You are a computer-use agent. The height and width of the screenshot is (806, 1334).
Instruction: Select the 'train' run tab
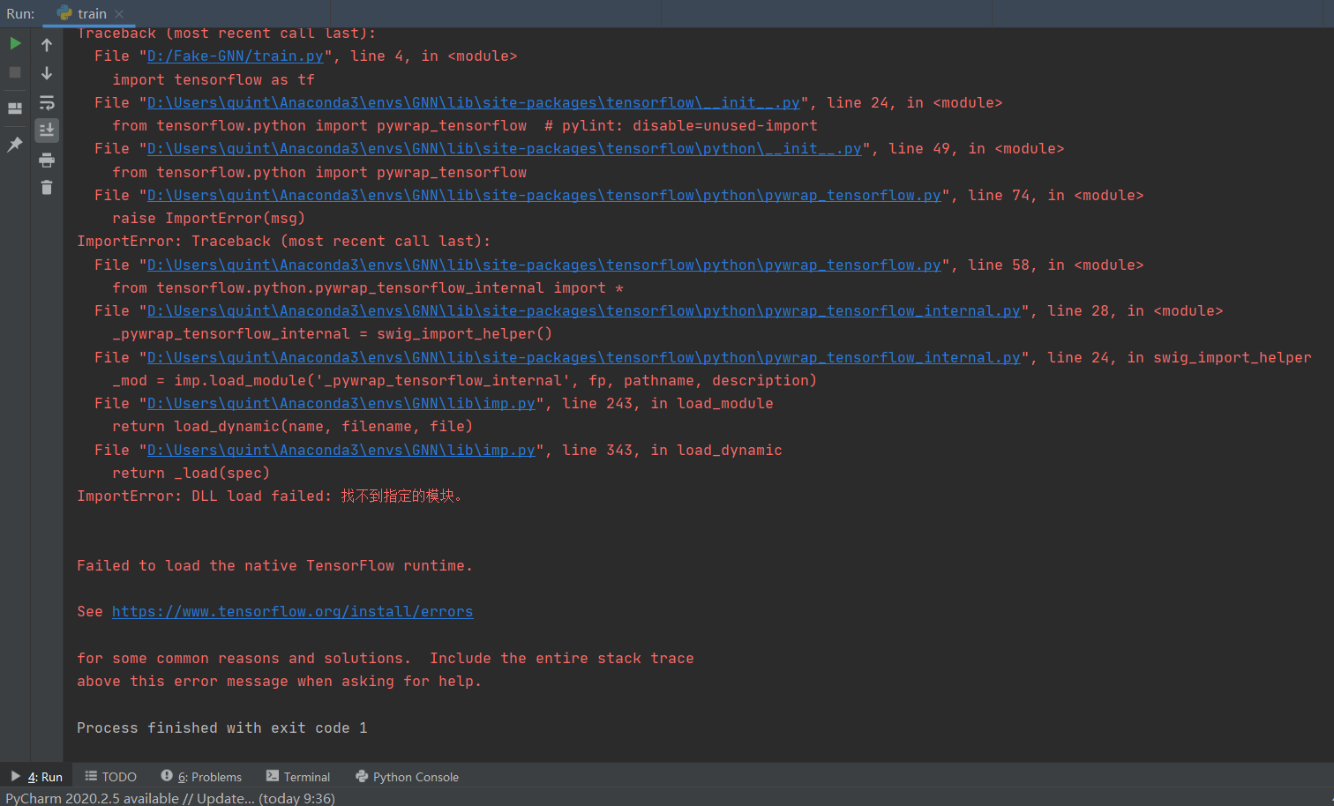point(92,13)
